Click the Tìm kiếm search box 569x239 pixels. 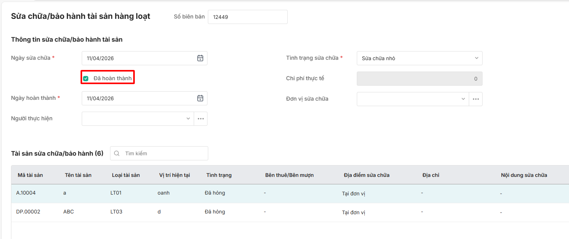point(163,153)
